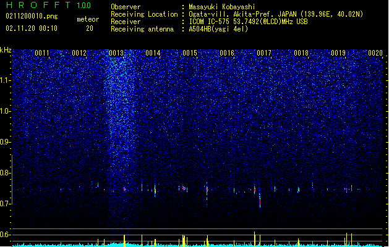The image size is (389, 247).
Task: Click the 0.8 kHz axis label
Action: [x=6, y=173]
